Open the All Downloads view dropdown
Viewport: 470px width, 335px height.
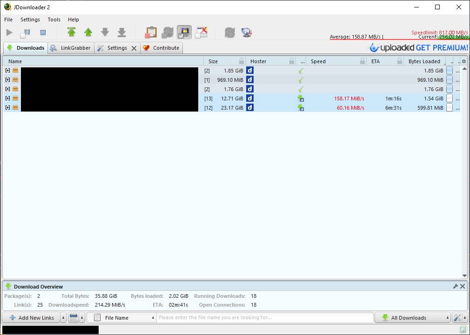coord(412,318)
